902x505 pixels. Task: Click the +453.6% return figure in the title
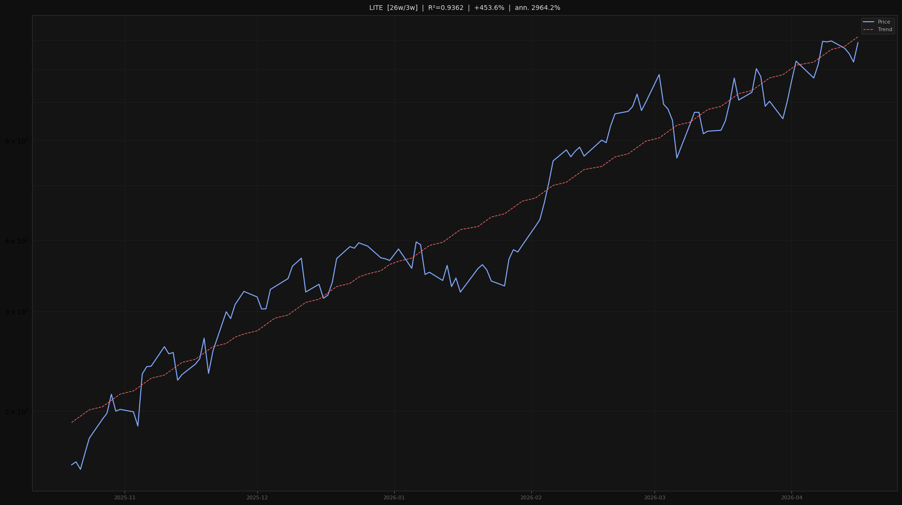click(x=488, y=8)
